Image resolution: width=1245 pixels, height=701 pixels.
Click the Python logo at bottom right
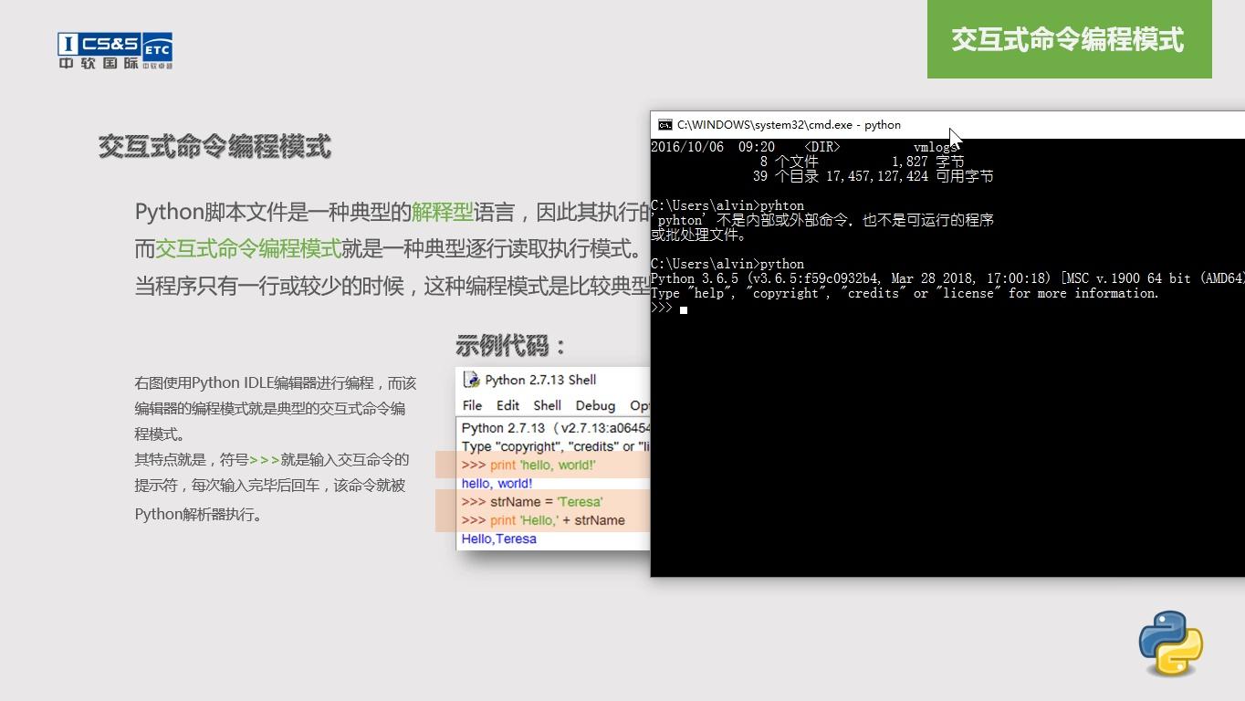pyautogui.click(x=1171, y=643)
